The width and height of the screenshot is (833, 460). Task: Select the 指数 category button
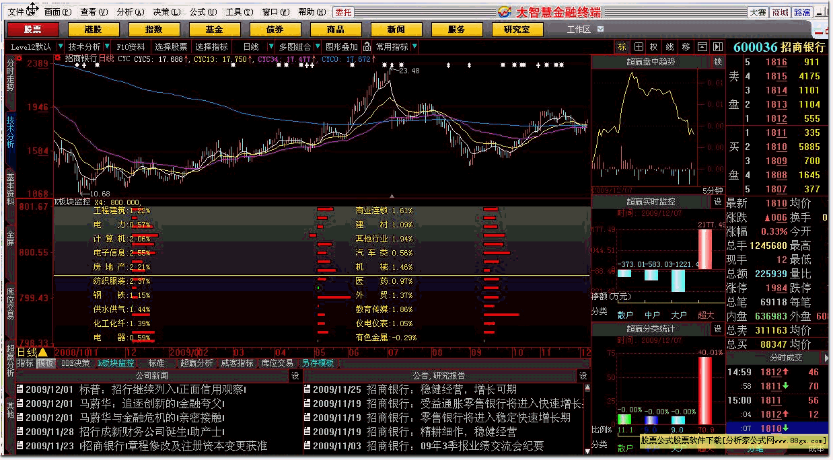[x=154, y=30]
